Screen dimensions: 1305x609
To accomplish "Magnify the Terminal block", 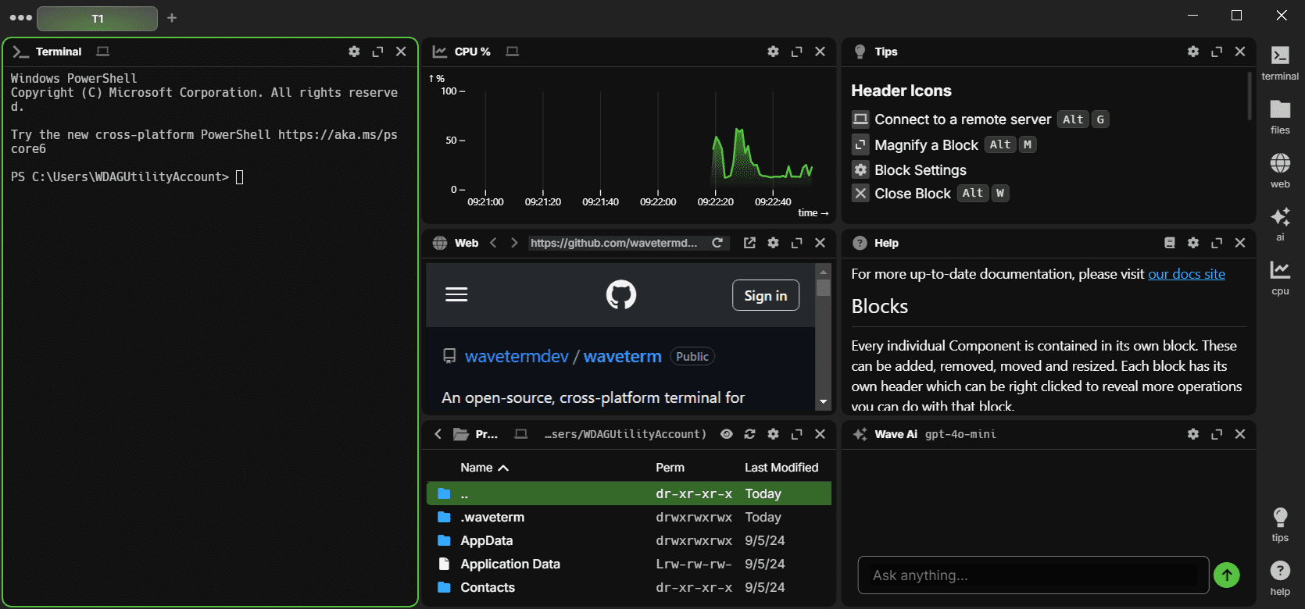I will [377, 52].
